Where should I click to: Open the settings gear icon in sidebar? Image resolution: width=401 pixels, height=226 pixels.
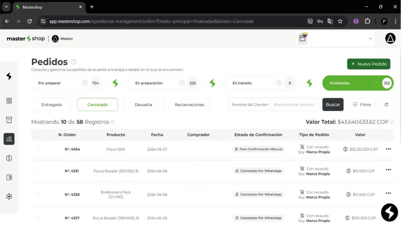[x=9, y=196]
